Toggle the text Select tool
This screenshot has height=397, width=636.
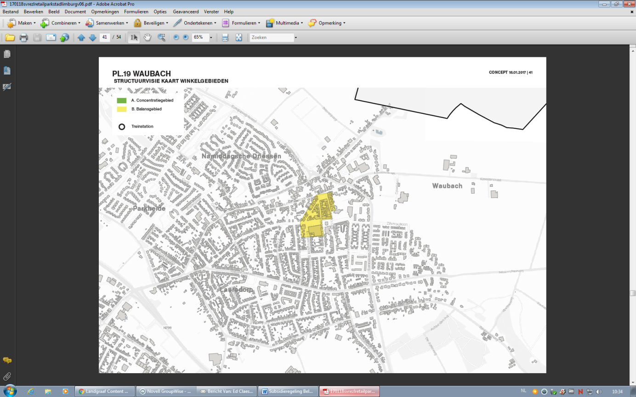click(134, 38)
